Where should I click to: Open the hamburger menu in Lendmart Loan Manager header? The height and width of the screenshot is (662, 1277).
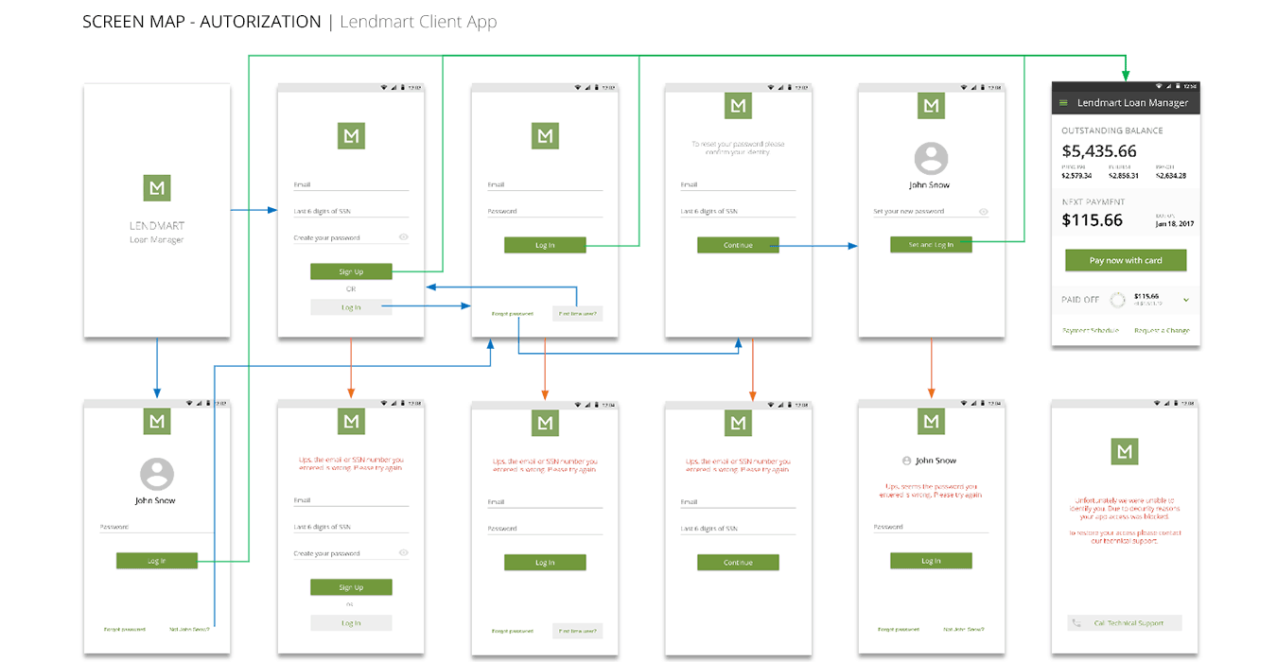coord(1063,103)
